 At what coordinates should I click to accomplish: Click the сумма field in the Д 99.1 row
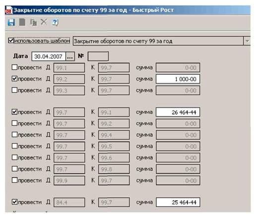[178, 68]
